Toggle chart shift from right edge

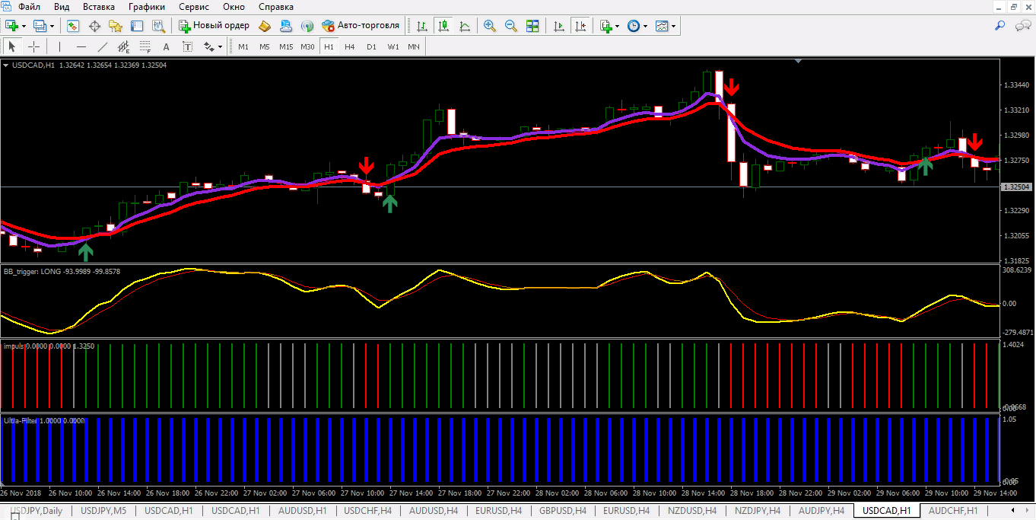pos(581,26)
